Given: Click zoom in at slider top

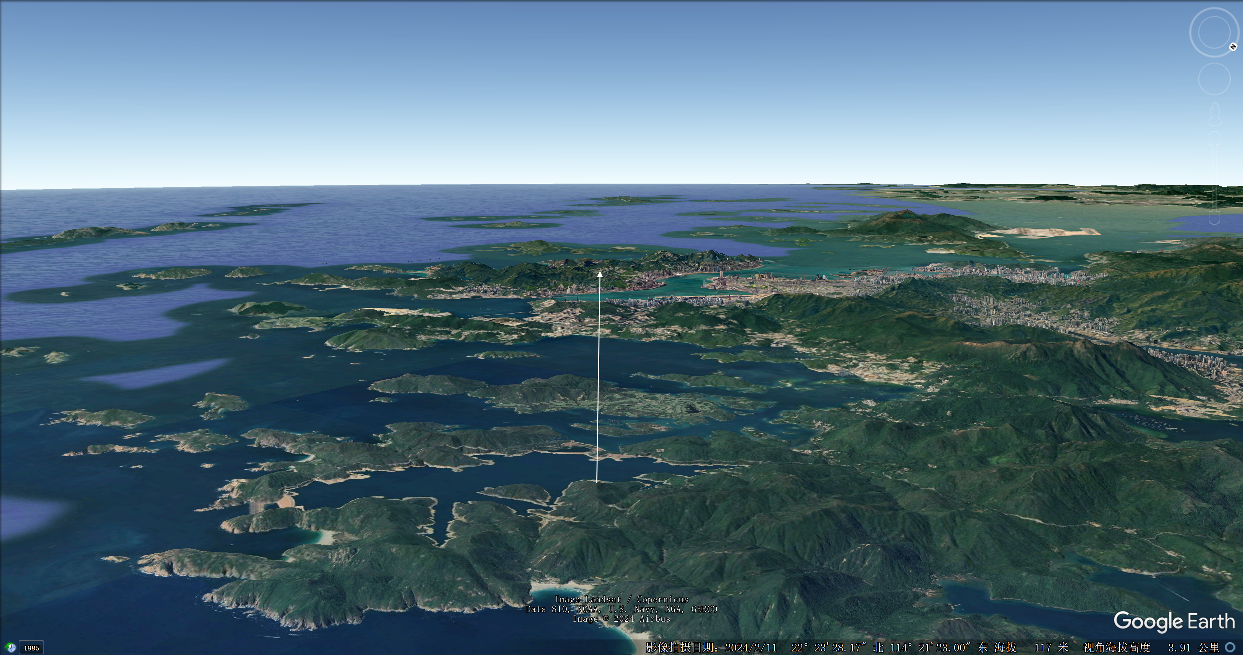Looking at the screenshot, I should pos(1215,139).
